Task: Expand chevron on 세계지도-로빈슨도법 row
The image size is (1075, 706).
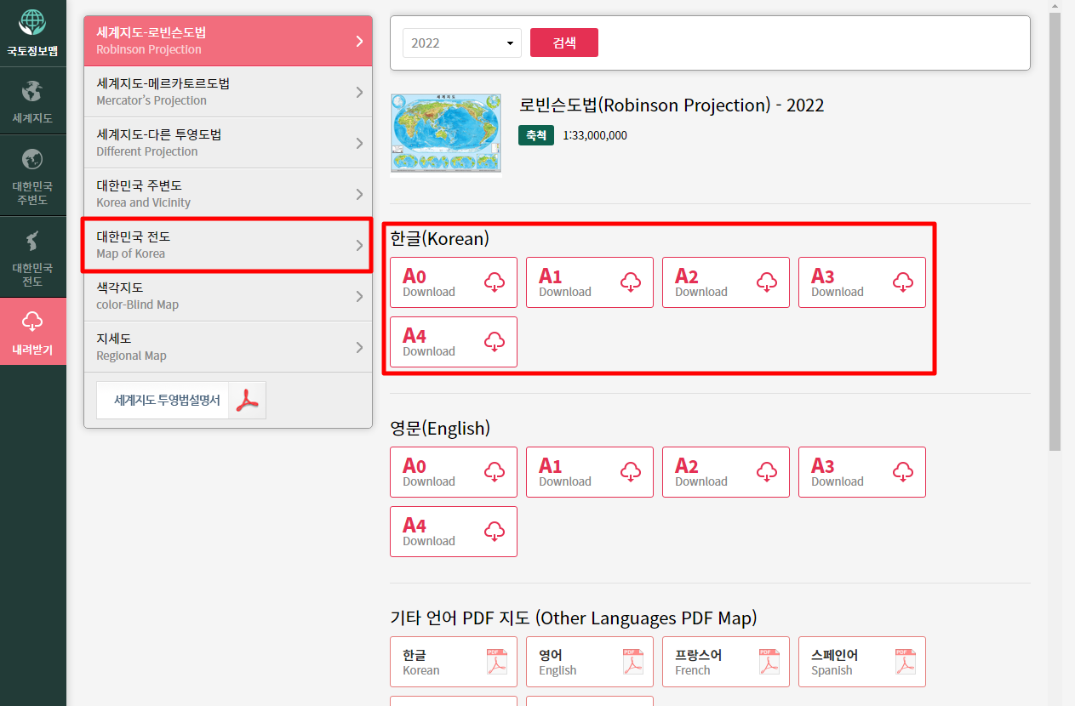Action: coord(359,41)
